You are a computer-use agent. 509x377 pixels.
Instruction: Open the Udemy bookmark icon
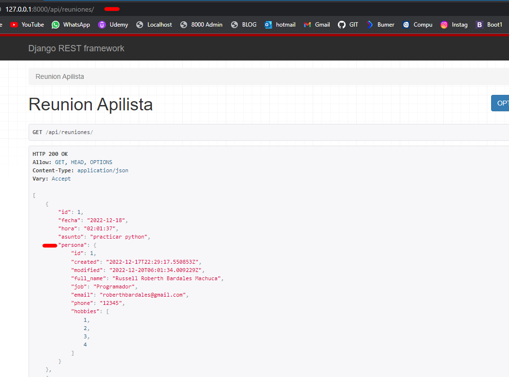102,25
